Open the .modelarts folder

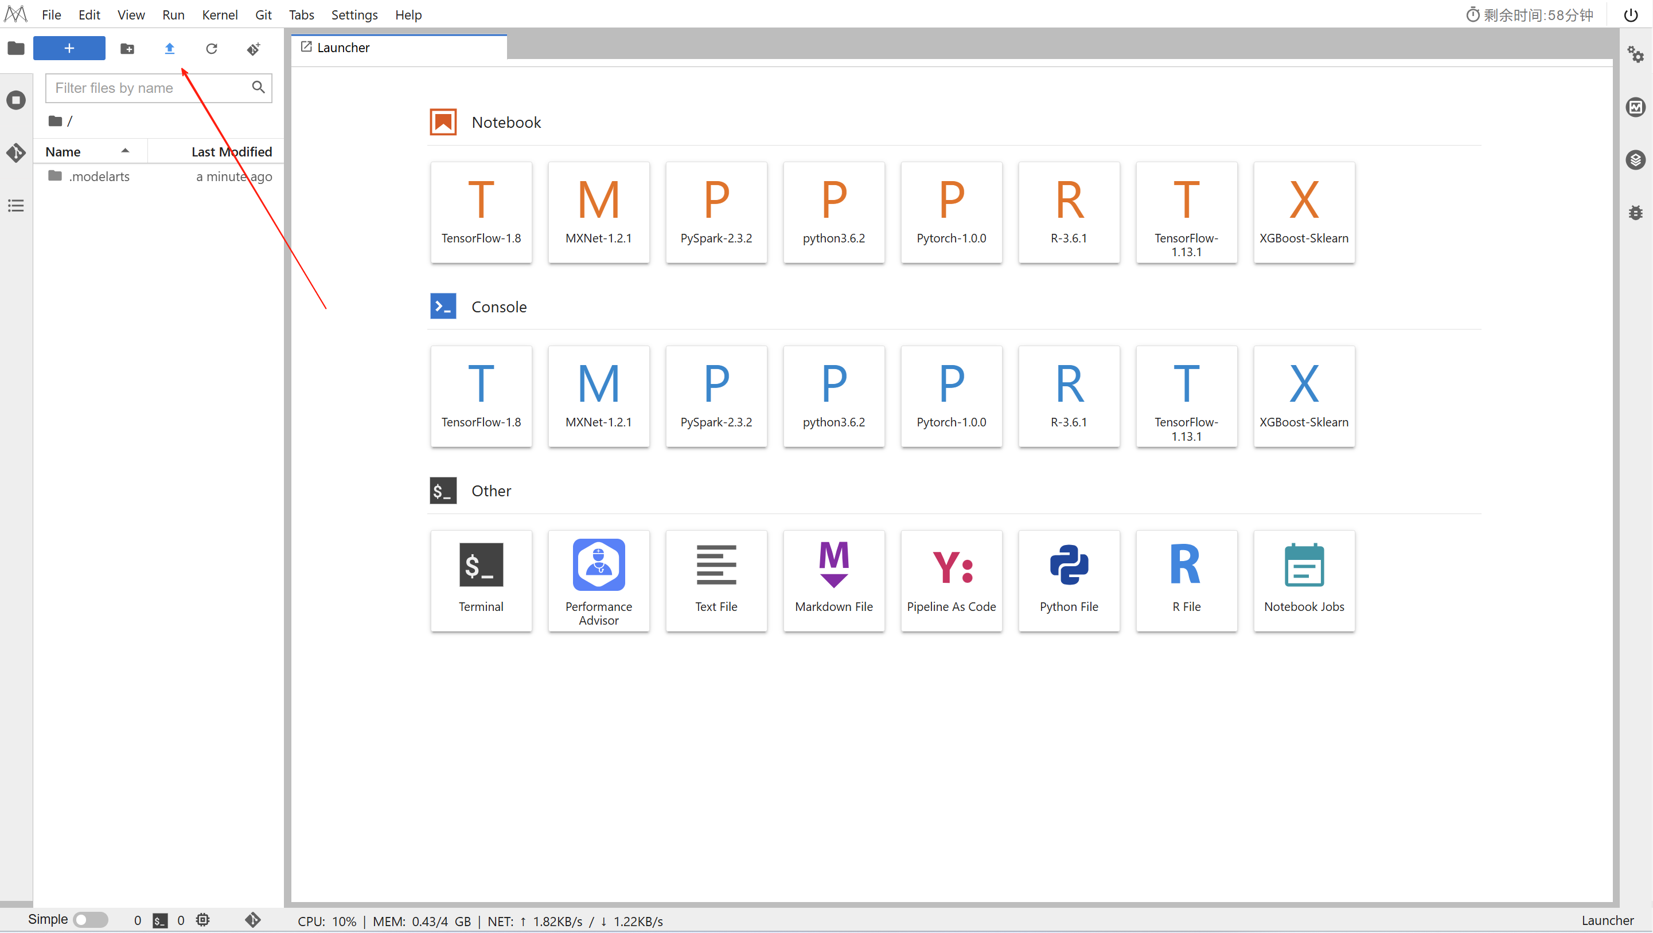point(99,177)
